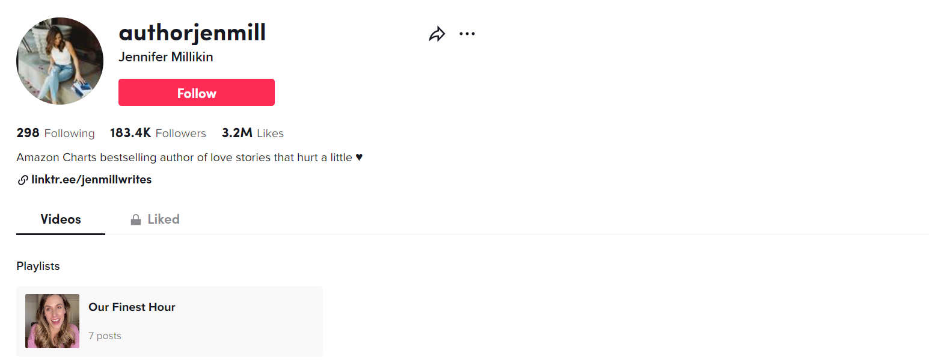
Task: Click the Playlists section heading
Action: click(38, 266)
